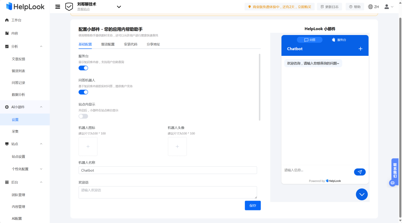Toggle the 问答机器人 switch off

pos(83,92)
